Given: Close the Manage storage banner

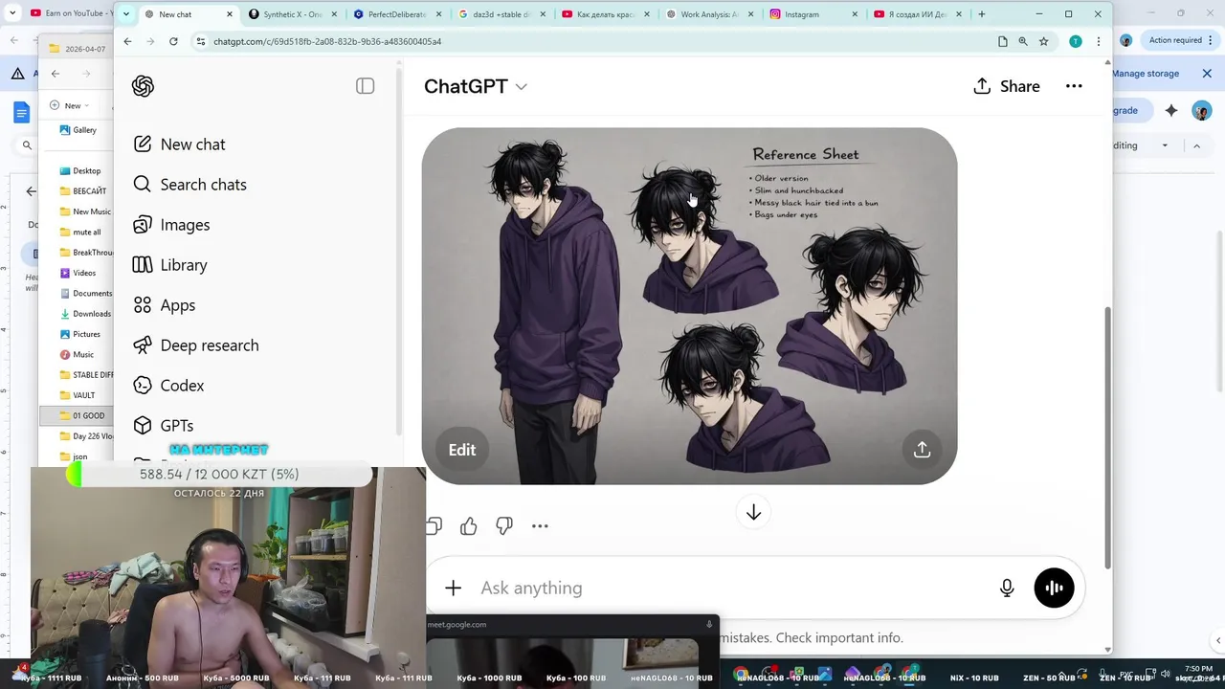Looking at the screenshot, I should click(x=1207, y=74).
